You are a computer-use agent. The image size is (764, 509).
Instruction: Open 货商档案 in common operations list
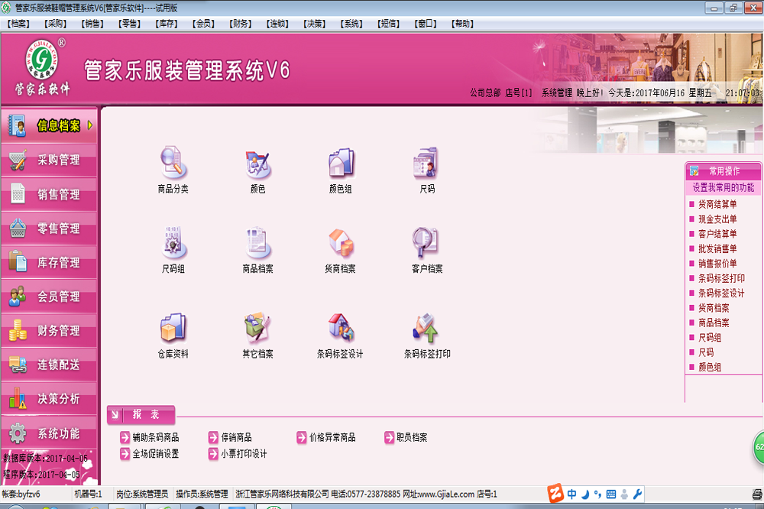coord(714,308)
